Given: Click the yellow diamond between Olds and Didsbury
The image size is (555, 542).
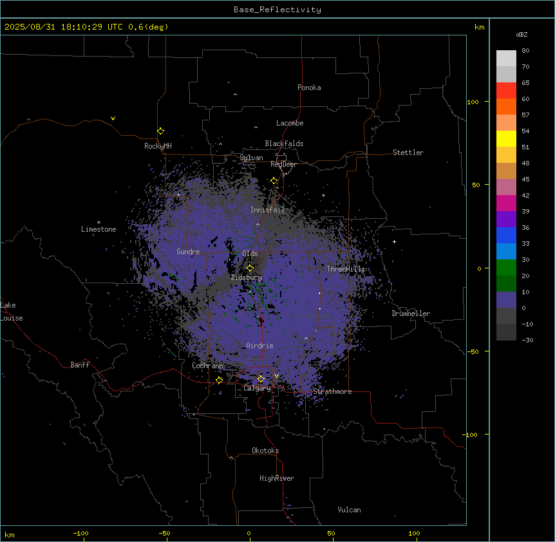Looking at the screenshot, I should [250, 268].
